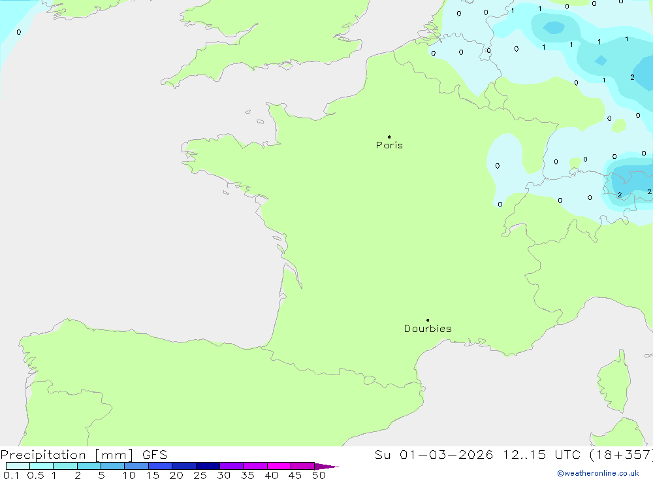The height and width of the screenshot is (479, 653).
Task: Click the Paris location dot marker
Action: pos(389,137)
